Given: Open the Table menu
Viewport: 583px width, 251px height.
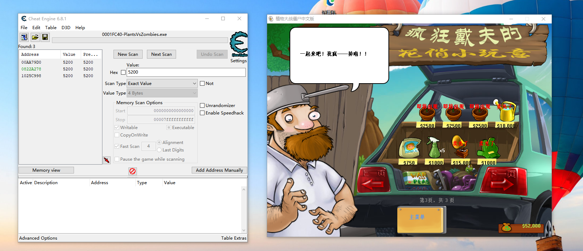Looking at the screenshot, I should [51, 28].
